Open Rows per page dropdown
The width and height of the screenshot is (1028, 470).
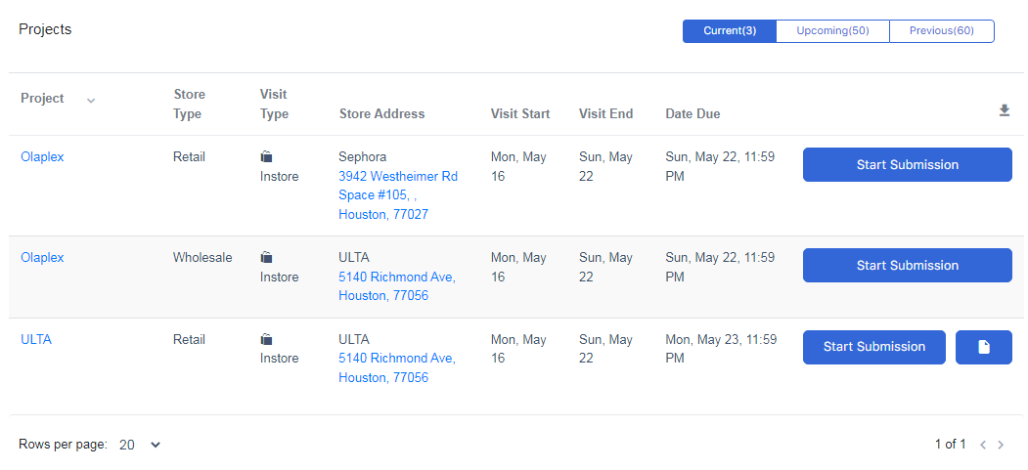[x=140, y=445]
